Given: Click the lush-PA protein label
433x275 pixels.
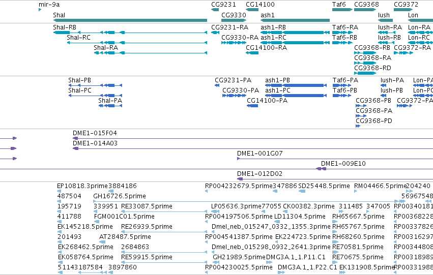Looking at the screenshot, I should pos(392,80).
